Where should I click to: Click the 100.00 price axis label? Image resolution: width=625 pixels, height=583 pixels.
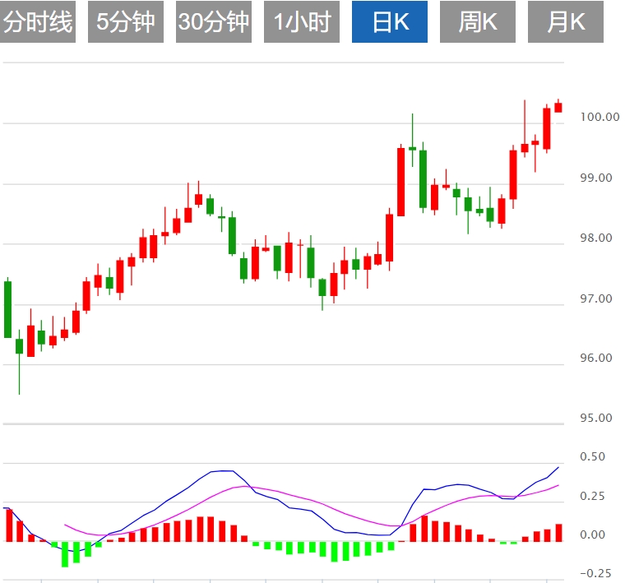pyautogui.click(x=600, y=117)
